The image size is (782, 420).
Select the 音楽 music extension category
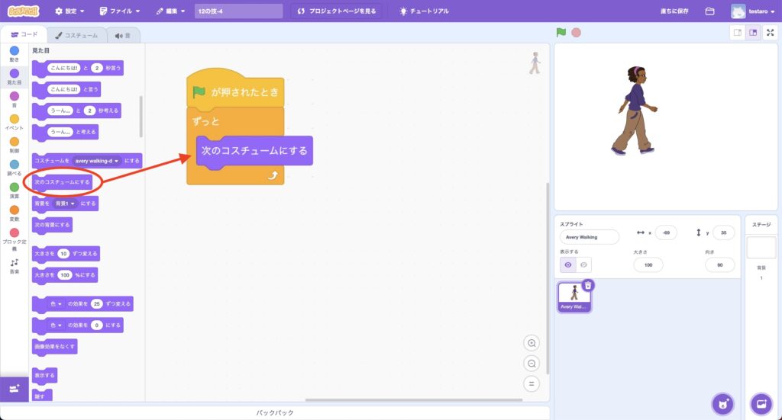tap(15, 266)
